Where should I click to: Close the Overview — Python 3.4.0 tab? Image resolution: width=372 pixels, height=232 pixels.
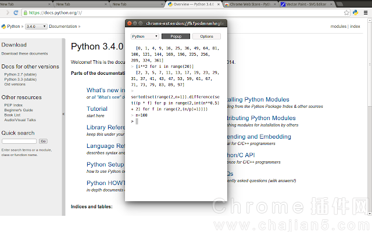[x=219, y=4]
